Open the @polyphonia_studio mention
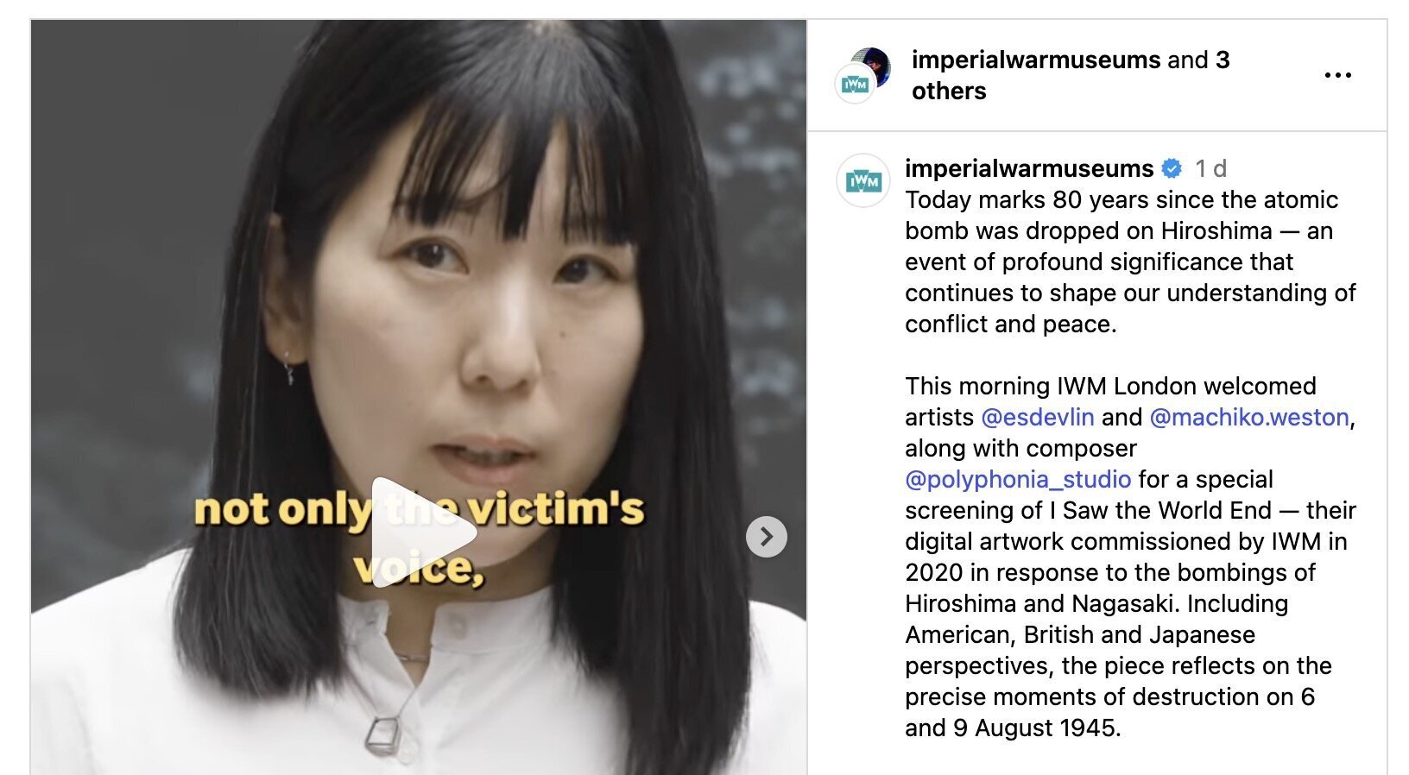This screenshot has height=775, width=1409. (1018, 479)
